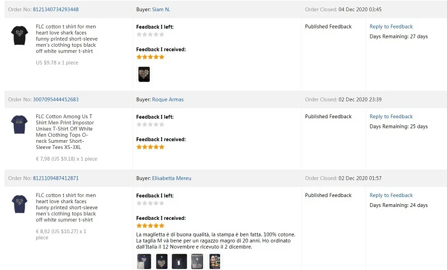This screenshot has width=447, height=270.
Task: Reply to feedback on Roque Armas order
Action: click(391, 117)
